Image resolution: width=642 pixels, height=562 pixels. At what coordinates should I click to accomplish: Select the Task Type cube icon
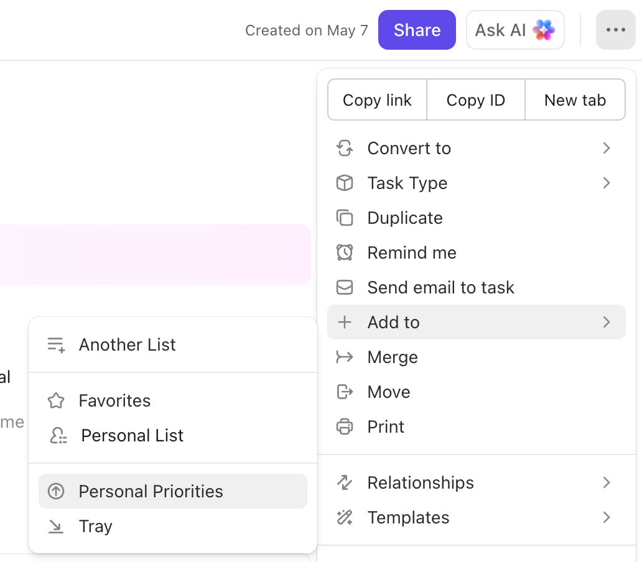pos(345,183)
